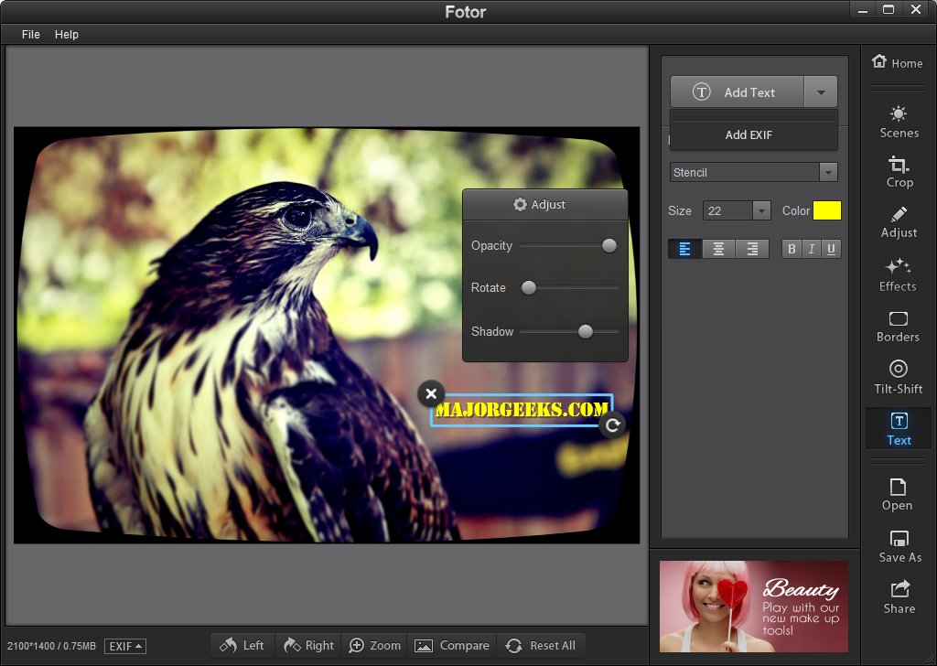Click the Reset All button

click(x=541, y=645)
